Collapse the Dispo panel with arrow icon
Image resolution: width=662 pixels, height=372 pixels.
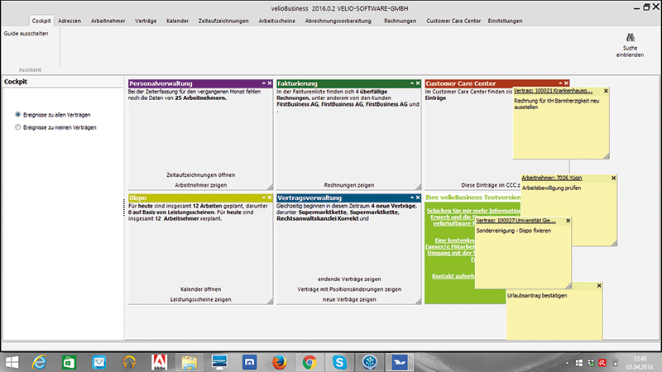pyautogui.click(x=263, y=198)
